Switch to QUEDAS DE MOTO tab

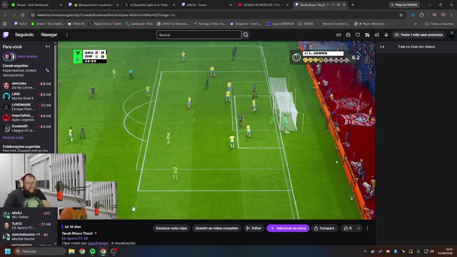(263, 5)
